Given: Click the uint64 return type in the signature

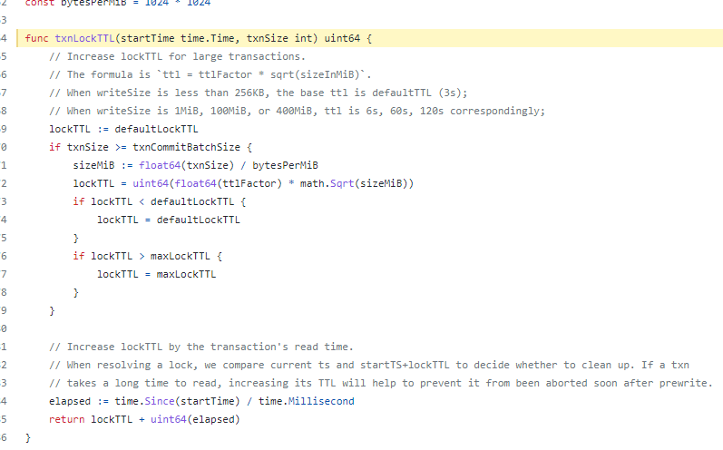Looking at the screenshot, I should [x=343, y=38].
